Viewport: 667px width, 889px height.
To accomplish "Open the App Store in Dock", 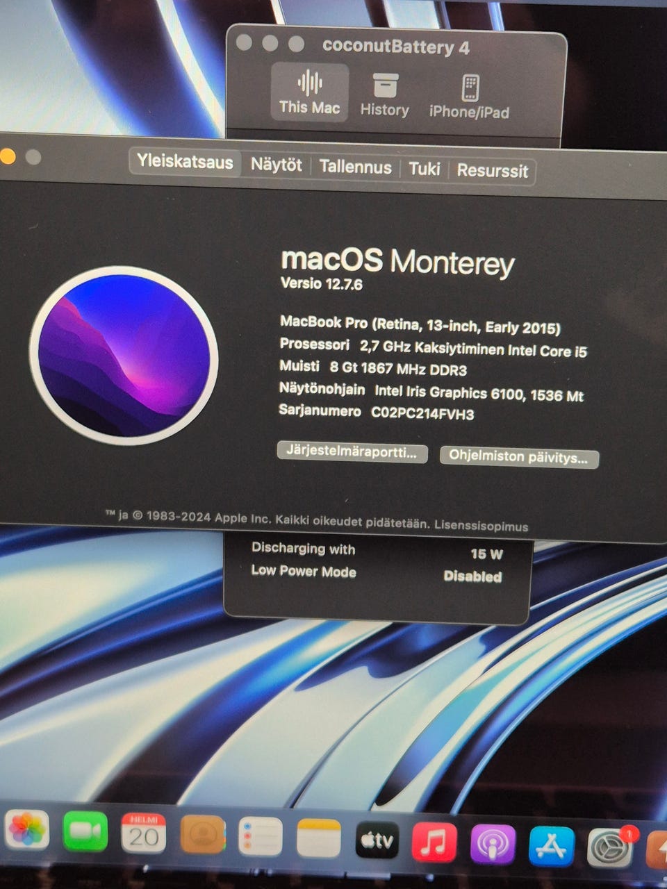I will tap(552, 846).
